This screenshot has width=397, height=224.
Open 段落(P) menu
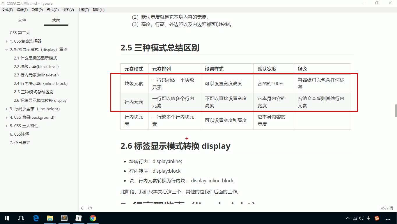pyautogui.click(x=37, y=10)
